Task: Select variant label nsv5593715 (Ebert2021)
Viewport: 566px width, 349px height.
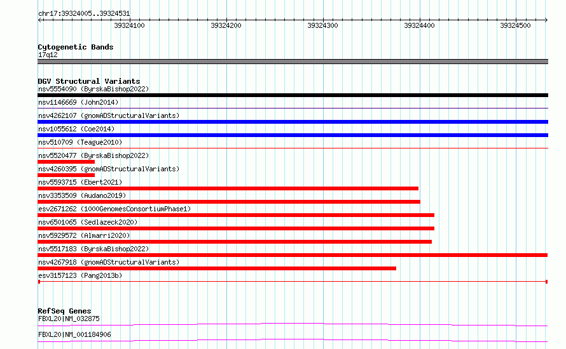Action: [x=80, y=182]
